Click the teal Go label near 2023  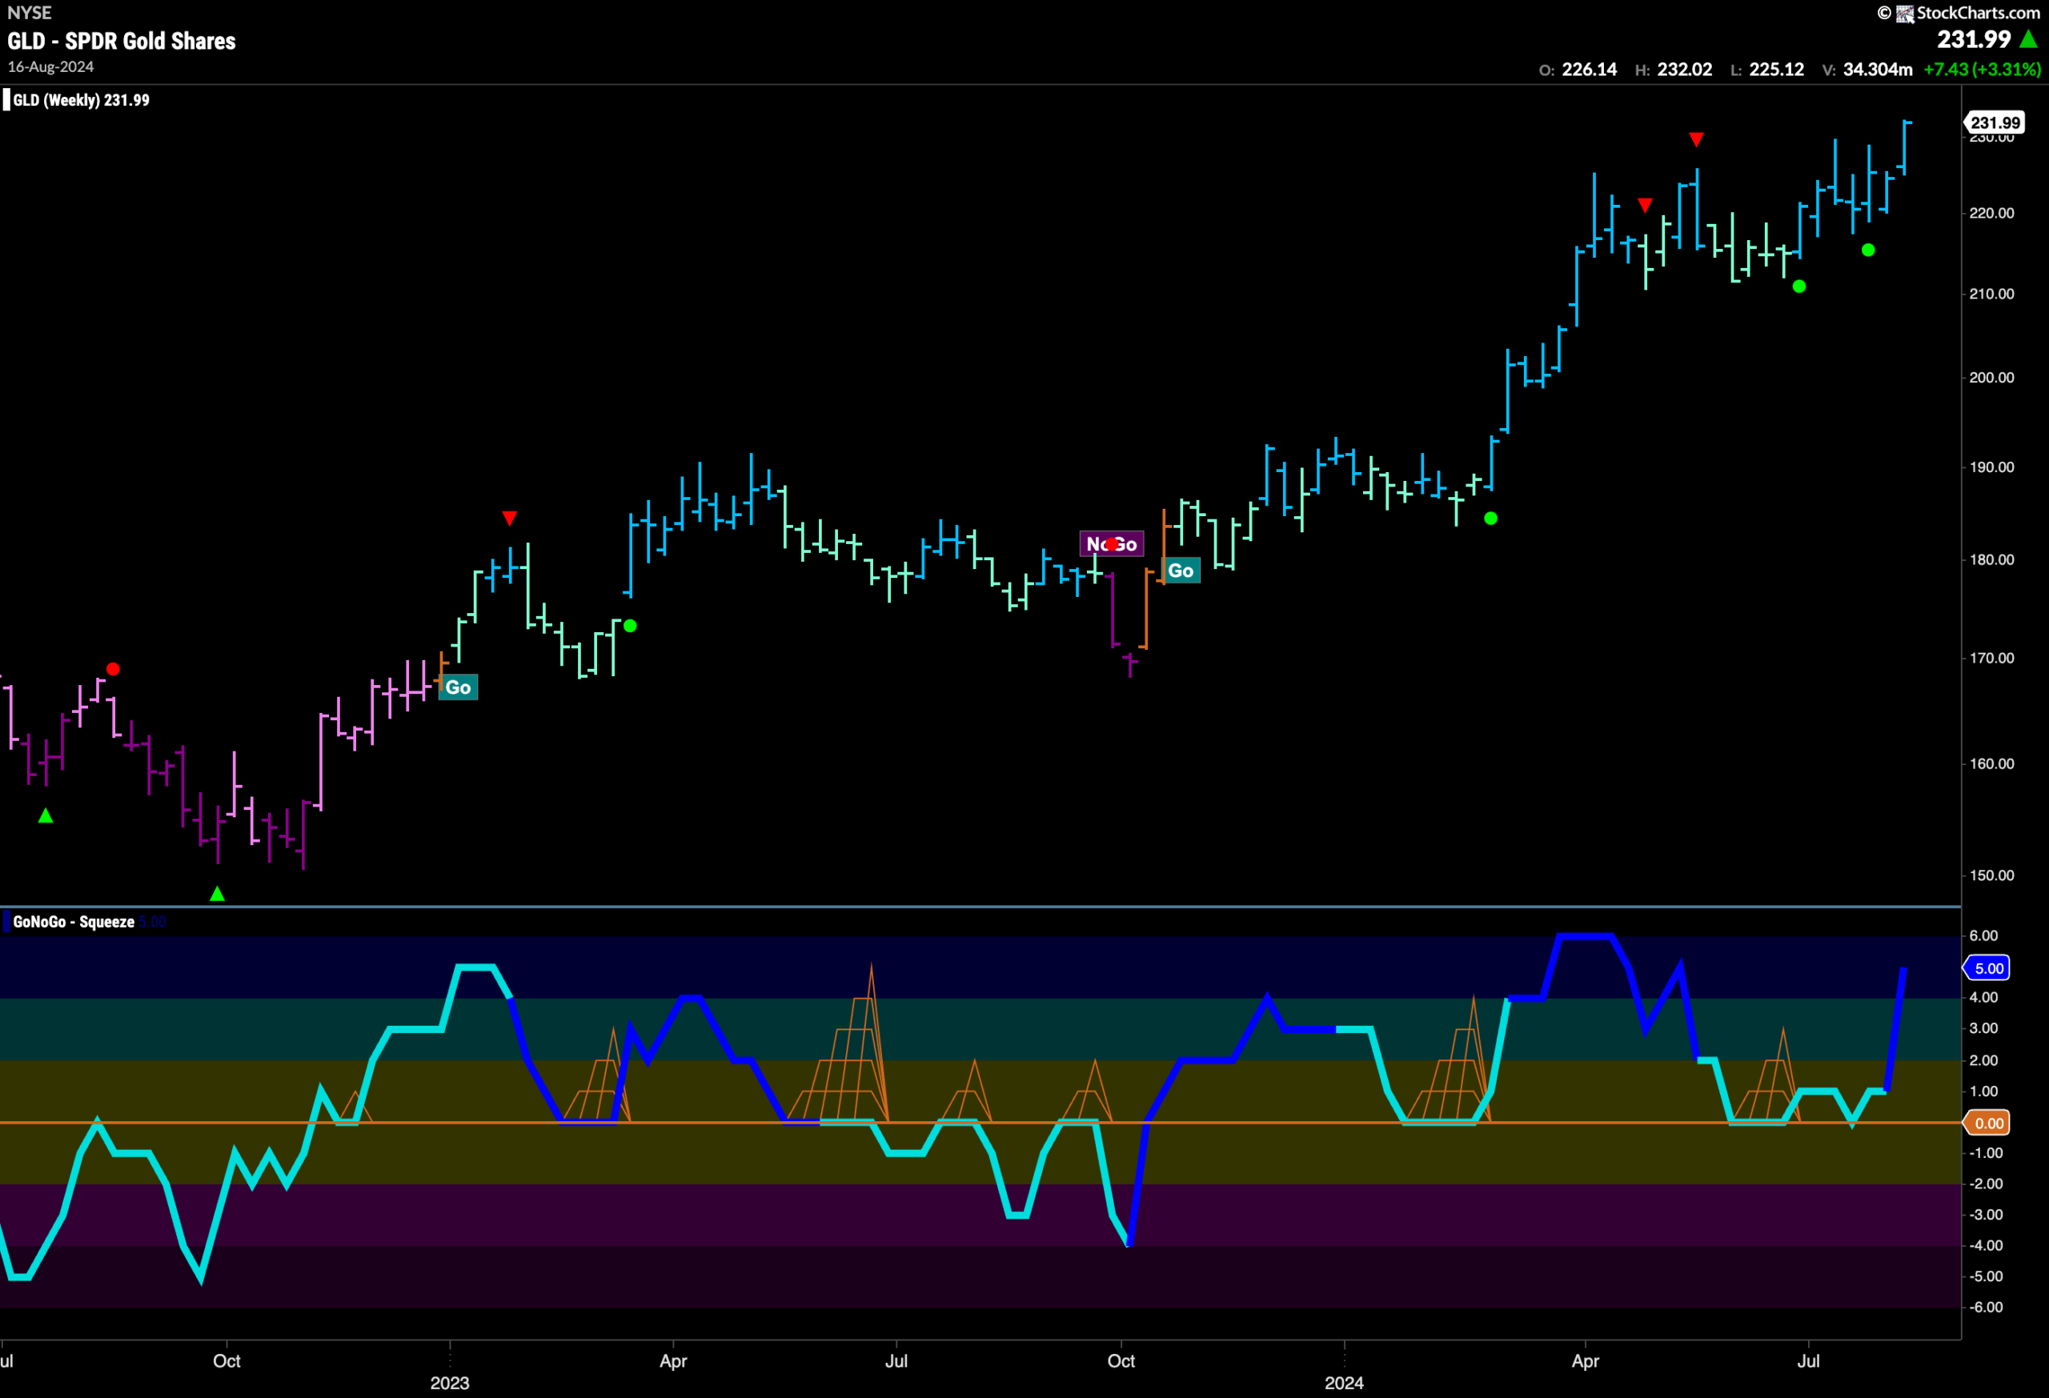pyautogui.click(x=458, y=687)
